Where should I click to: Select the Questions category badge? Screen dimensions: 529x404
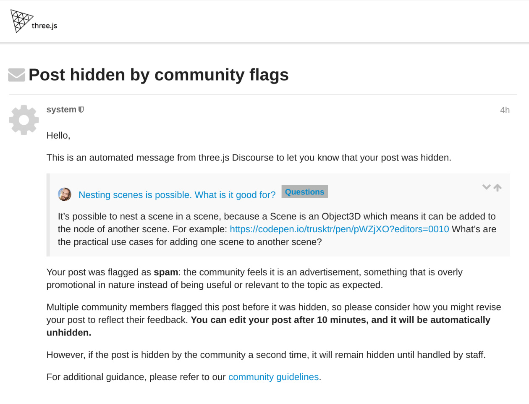pyautogui.click(x=304, y=192)
